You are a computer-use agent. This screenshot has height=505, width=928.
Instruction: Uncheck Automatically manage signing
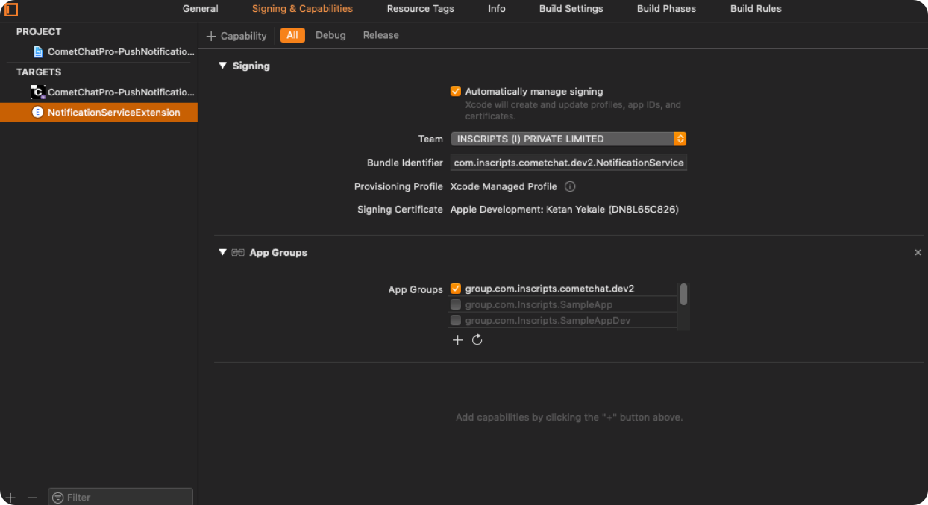(456, 92)
